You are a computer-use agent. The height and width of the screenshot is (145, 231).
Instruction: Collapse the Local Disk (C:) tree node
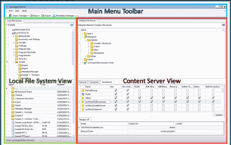10,33
